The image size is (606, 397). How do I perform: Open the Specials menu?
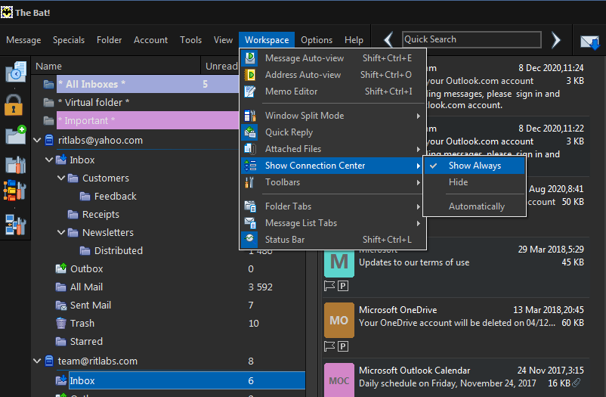pyautogui.click(x=69, y=40)
